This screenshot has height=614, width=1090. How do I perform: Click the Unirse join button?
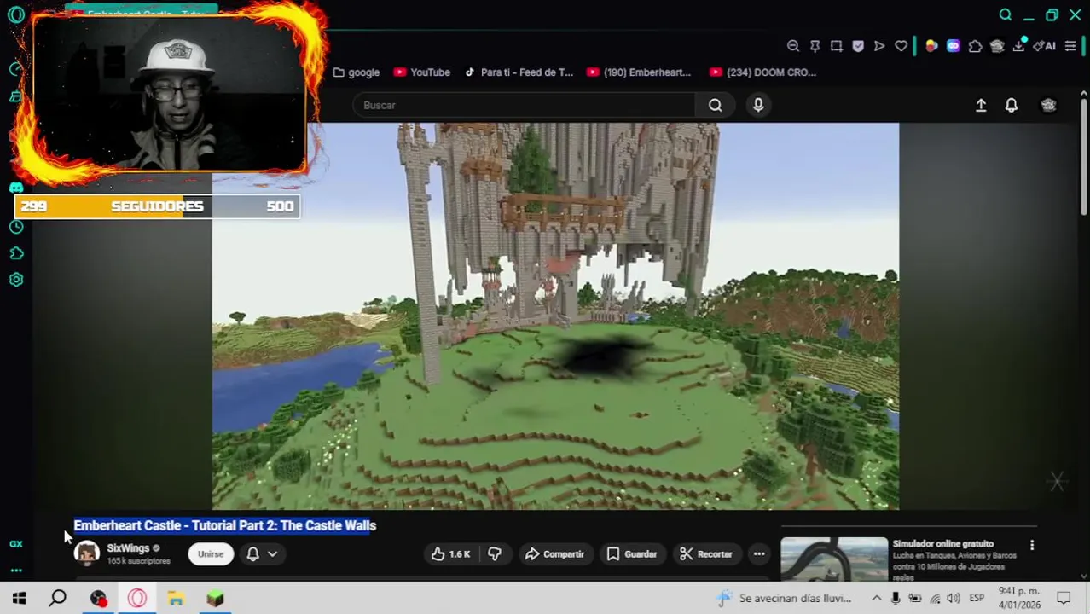click(211, 554)
